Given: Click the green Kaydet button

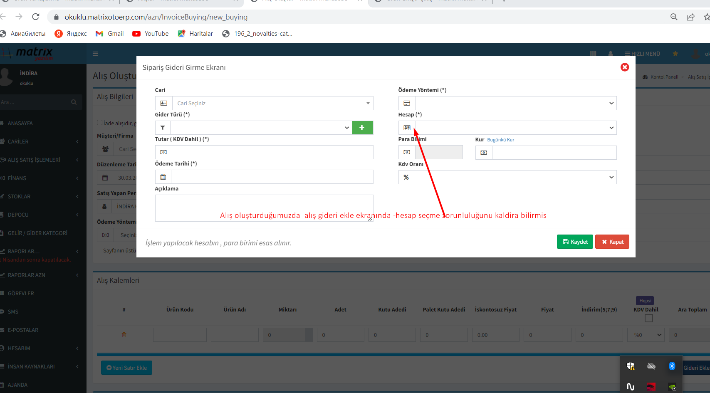Looking at the screenshot, I should click(x=575, y=242).
